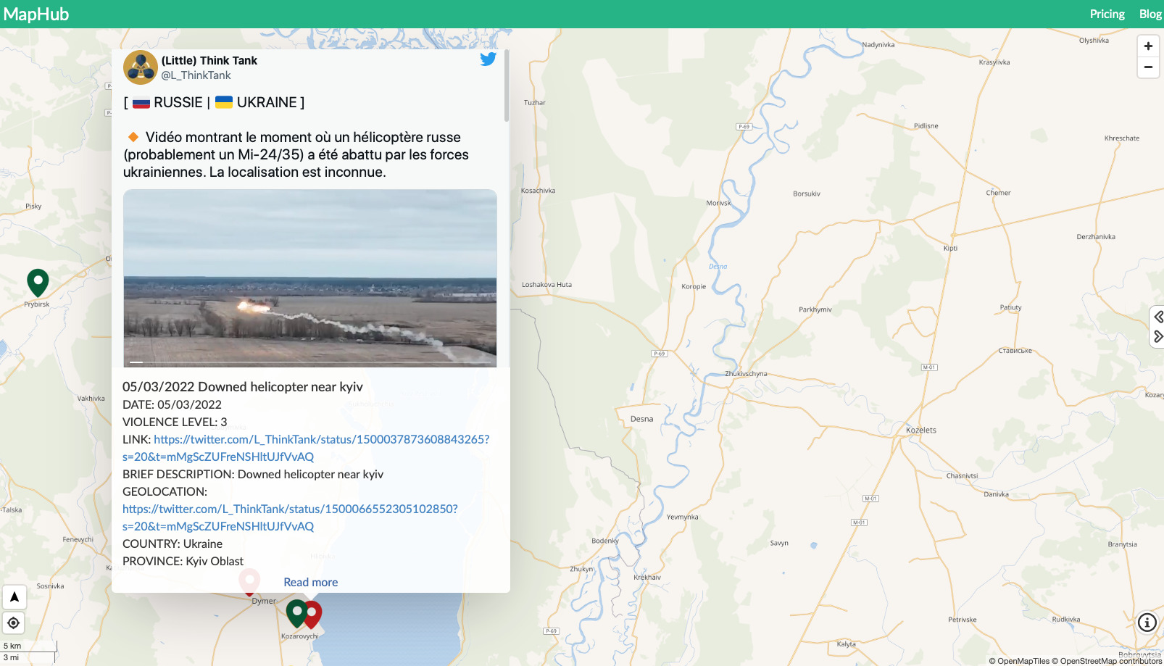Select the green marker near Prybirsk
The width and height of the screenshot is (1164, 666).
tap(38, 283)
